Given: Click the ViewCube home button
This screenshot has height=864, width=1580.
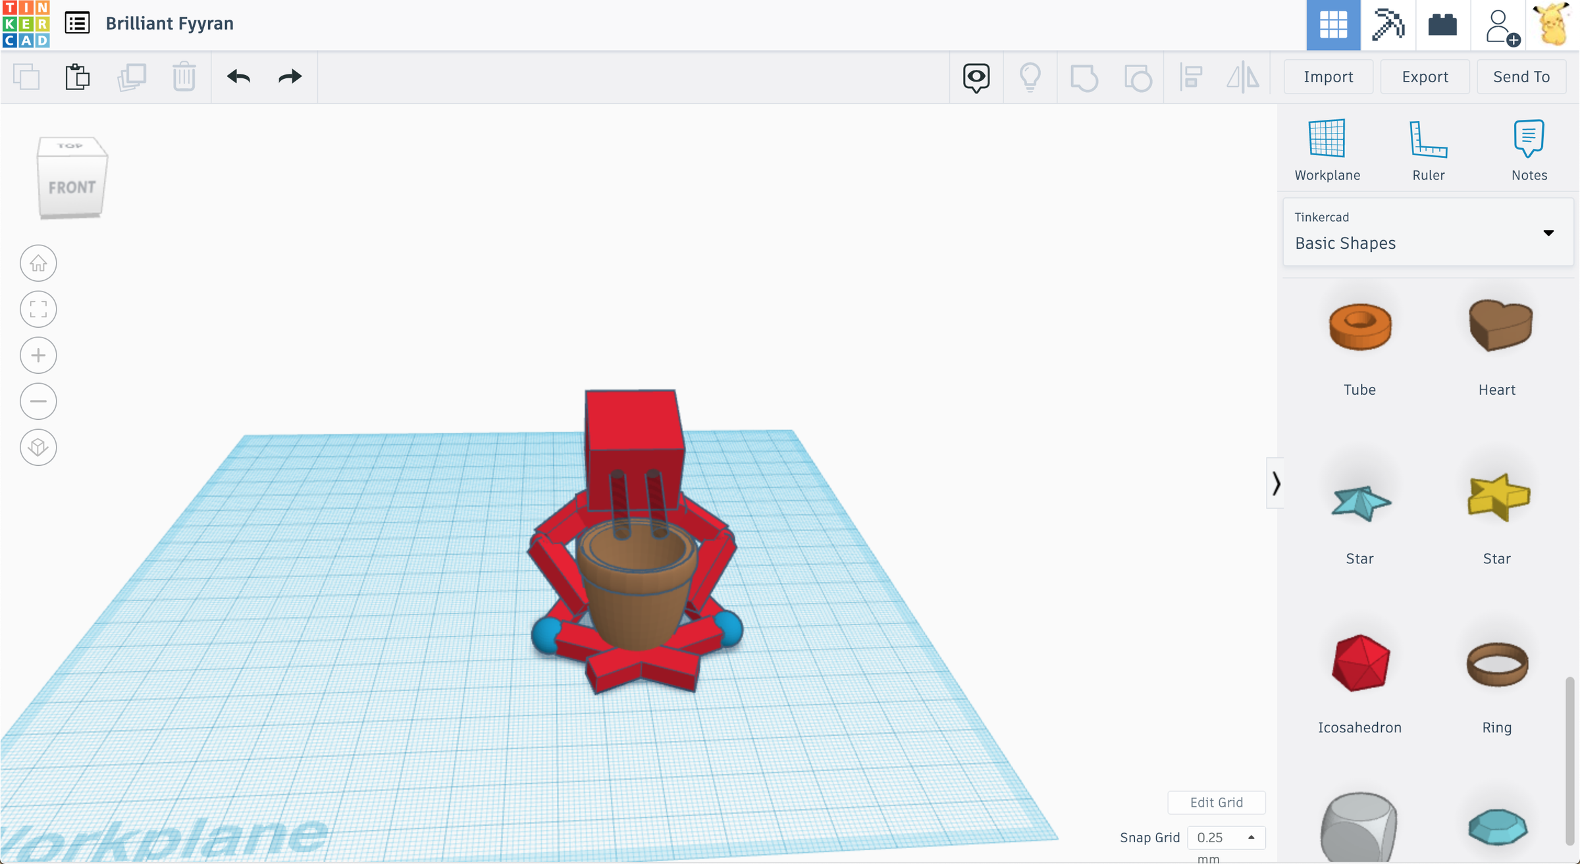Looking at the screenshot, I should (x=38, y=263).
